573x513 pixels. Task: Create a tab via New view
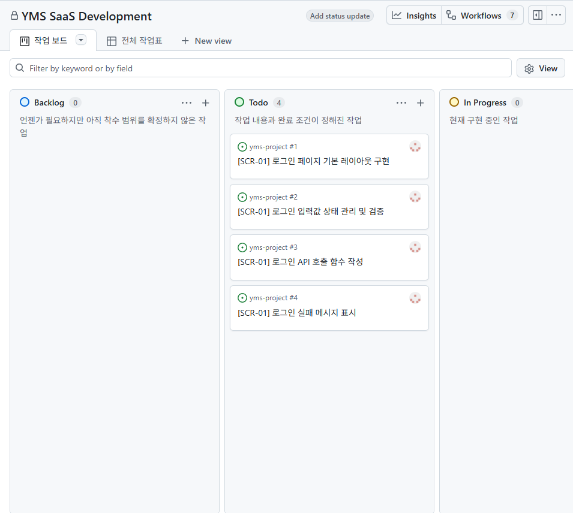[x=206, y=41]
